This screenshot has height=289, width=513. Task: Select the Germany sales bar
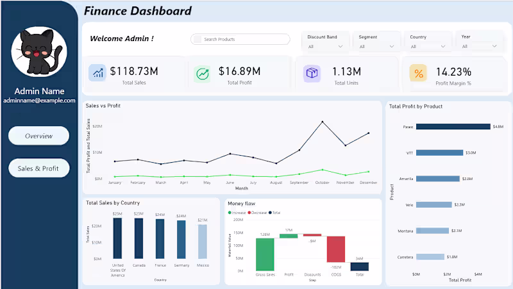click(181, 240)
